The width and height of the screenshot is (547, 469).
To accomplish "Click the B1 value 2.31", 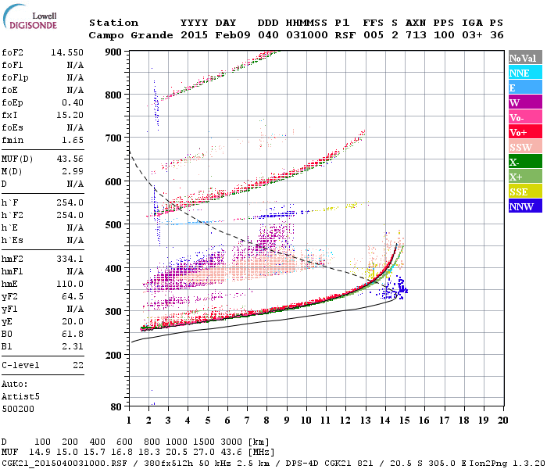I will pyautogui.click(x=73, y=346).
